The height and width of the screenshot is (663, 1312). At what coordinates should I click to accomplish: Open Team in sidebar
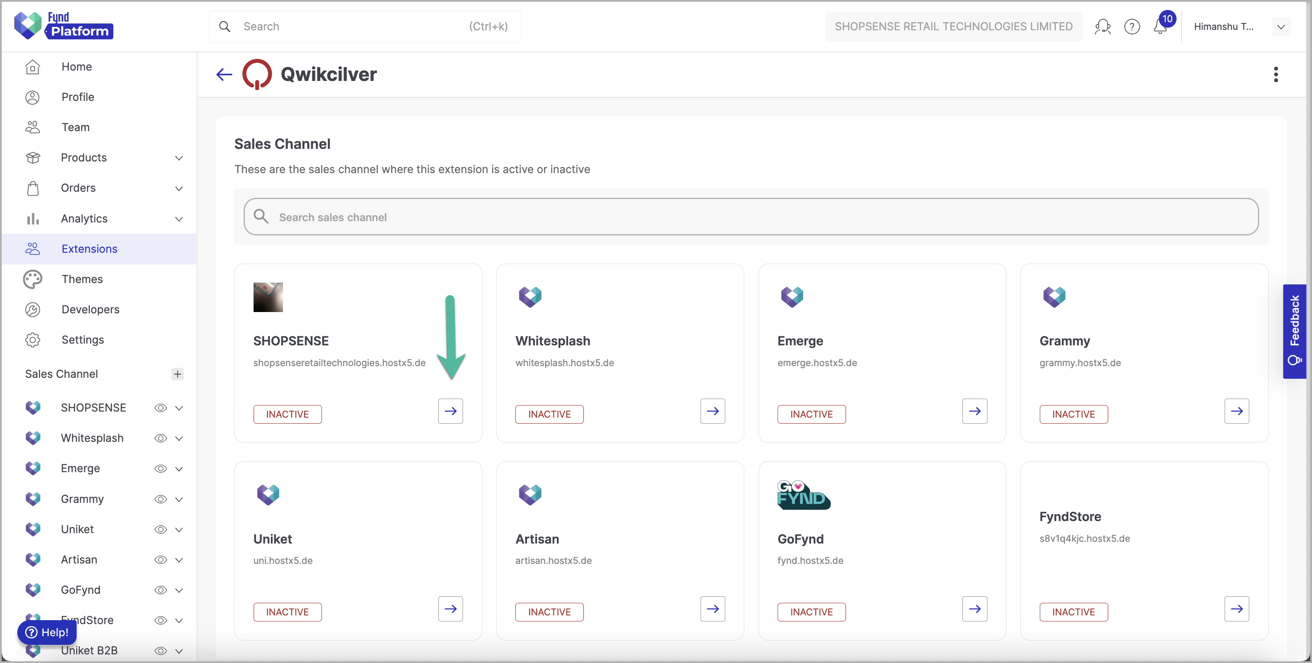pos(100,127)
